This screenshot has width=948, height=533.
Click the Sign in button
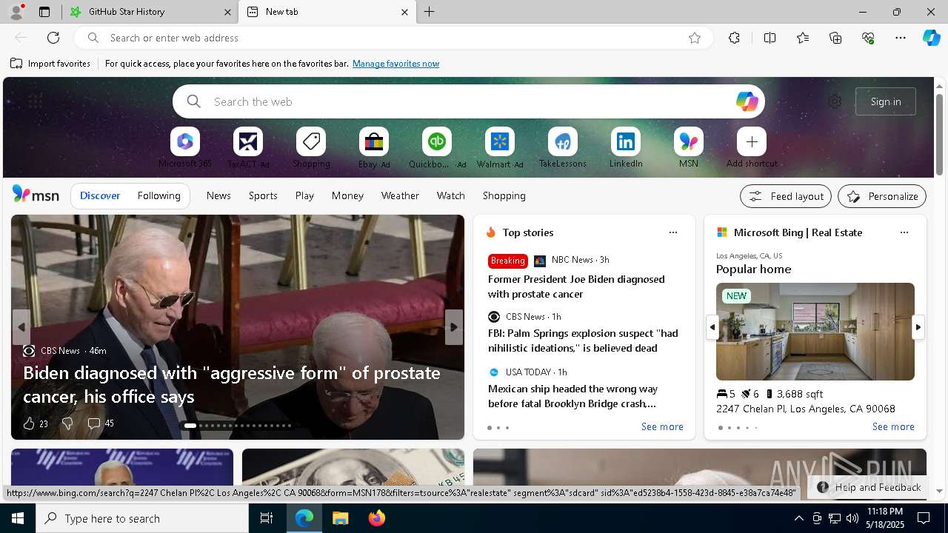886,101
